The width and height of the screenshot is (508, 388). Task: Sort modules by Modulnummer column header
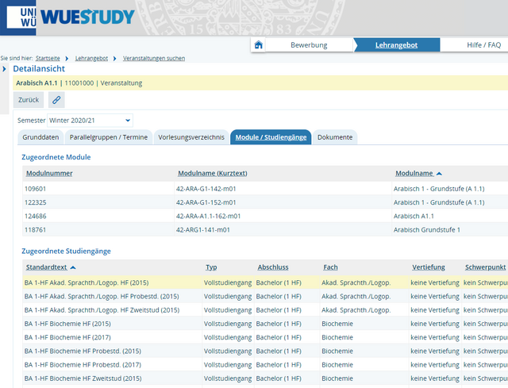tap(49, 173)
